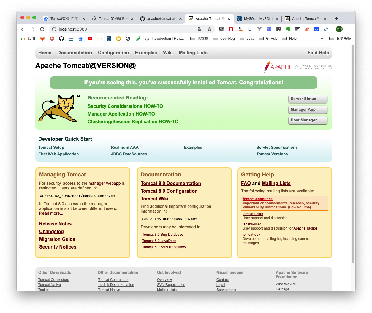Click the Host Manager button
The width and height of the screenshot is (372, 313).
tap(308, 120)
